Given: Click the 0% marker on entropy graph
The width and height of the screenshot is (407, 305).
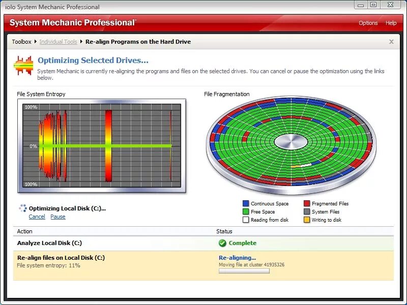Looking at the screenshot, I should [33, 146].
